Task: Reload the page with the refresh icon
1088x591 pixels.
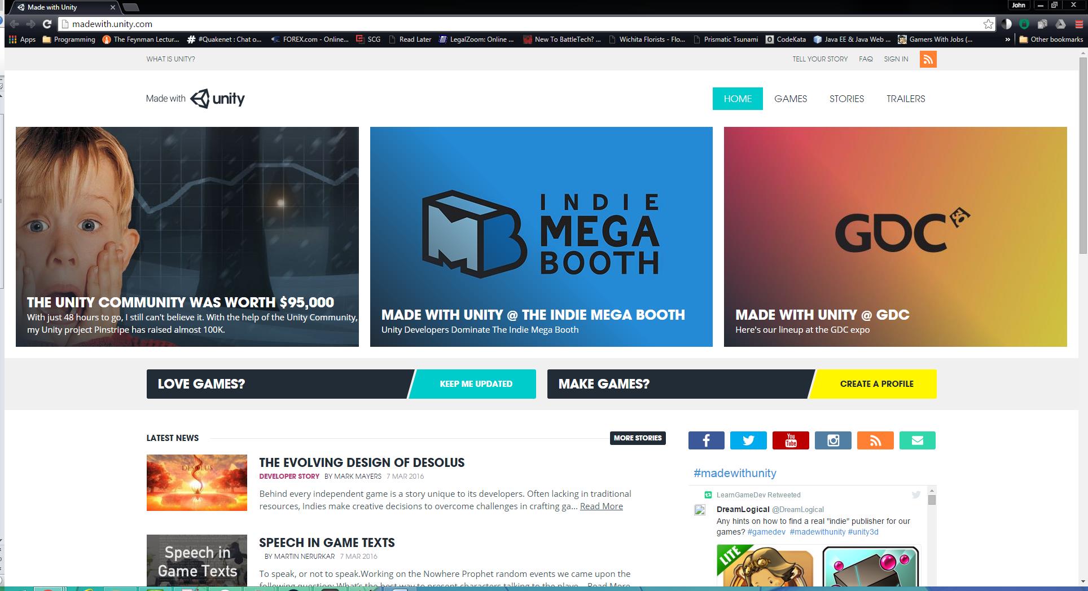Action: [47, 24]
